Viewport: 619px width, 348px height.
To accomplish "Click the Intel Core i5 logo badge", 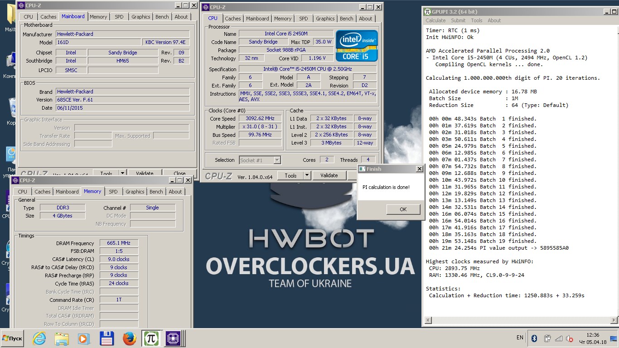I will (x=357, y=45).
